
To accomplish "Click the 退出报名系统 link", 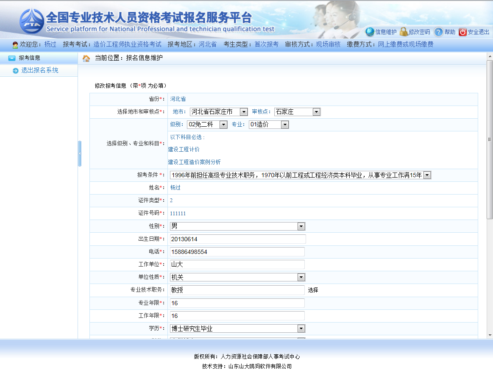I will (x=40, y=70).
